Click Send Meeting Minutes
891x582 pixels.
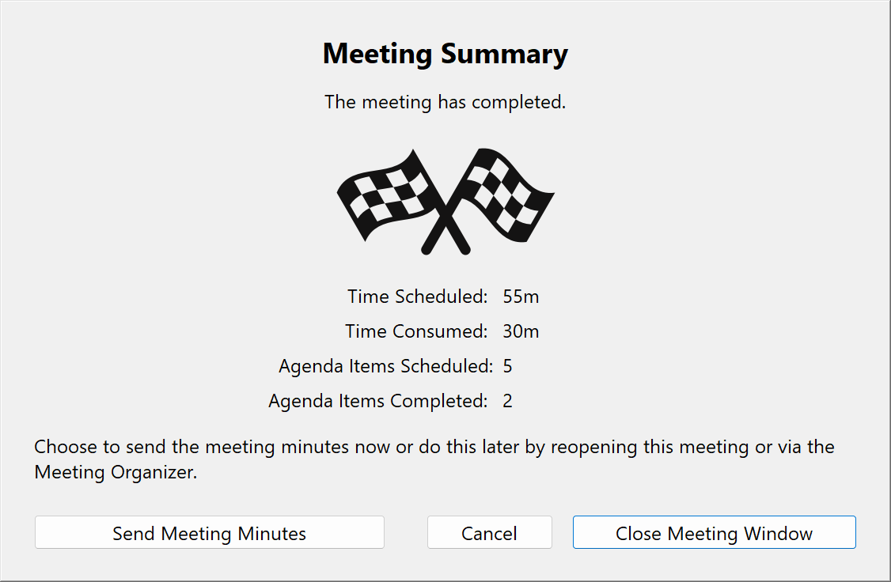pyautogui.click(x=209, y=532)
